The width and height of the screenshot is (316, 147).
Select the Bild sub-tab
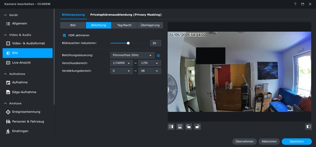click(73, 25)
